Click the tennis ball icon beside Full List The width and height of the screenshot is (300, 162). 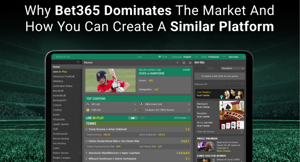tap(88, 110)
